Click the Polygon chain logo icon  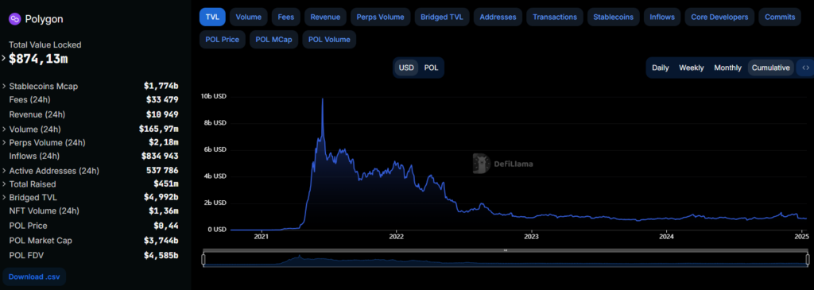[x=14, y=19]
